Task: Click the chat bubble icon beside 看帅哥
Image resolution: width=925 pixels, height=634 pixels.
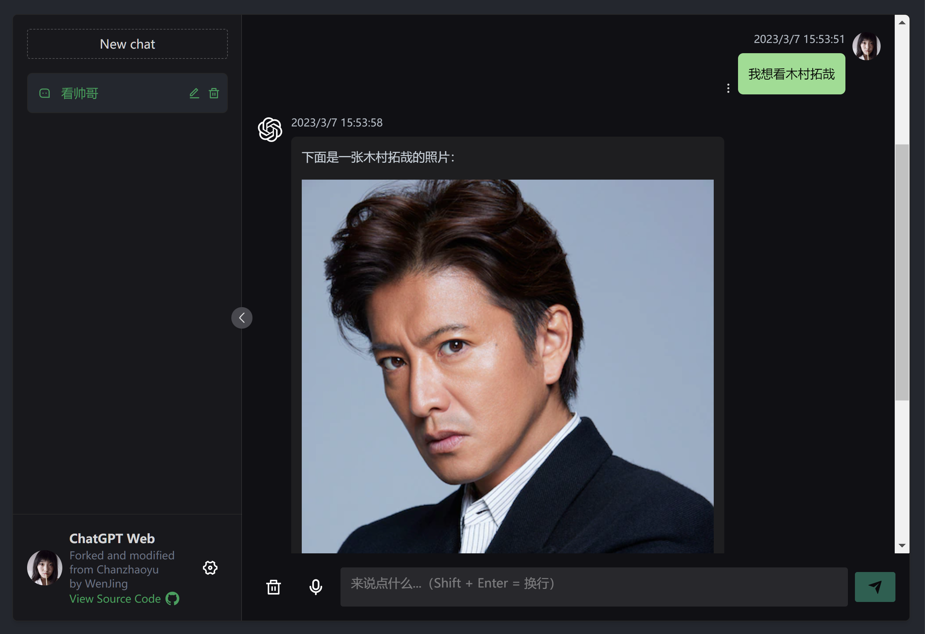Action: [x=45, y=93]
